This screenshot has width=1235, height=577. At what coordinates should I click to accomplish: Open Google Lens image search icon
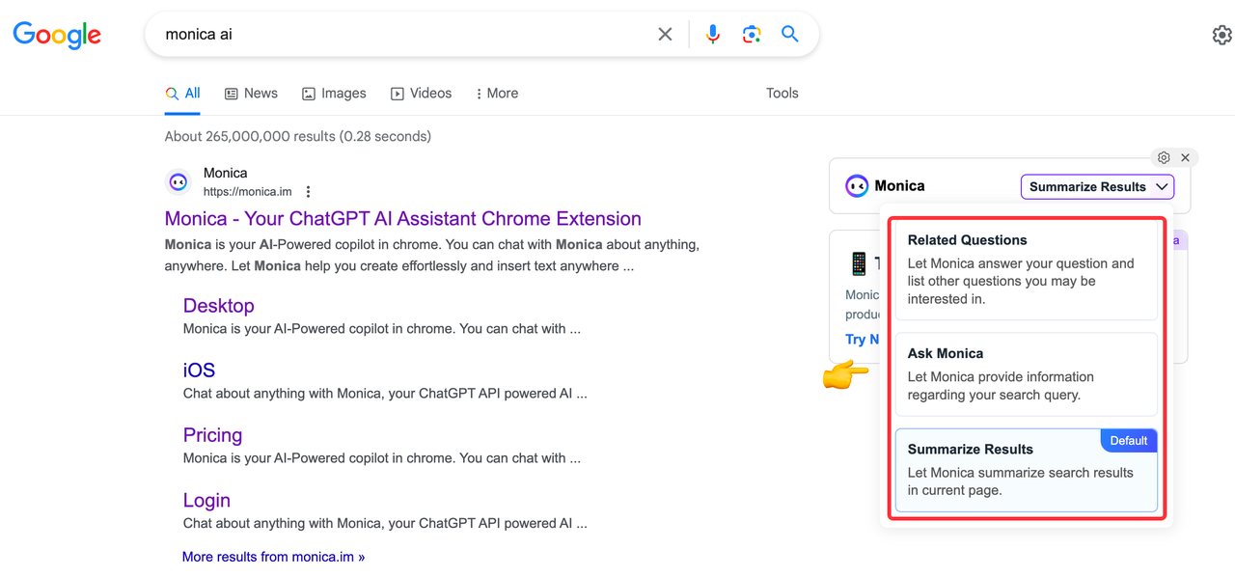pyautogui.click(x=752, y=35)
